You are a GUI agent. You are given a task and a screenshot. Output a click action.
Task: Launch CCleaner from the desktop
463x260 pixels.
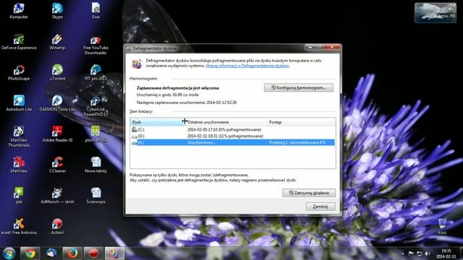click(x=57, y=165)
